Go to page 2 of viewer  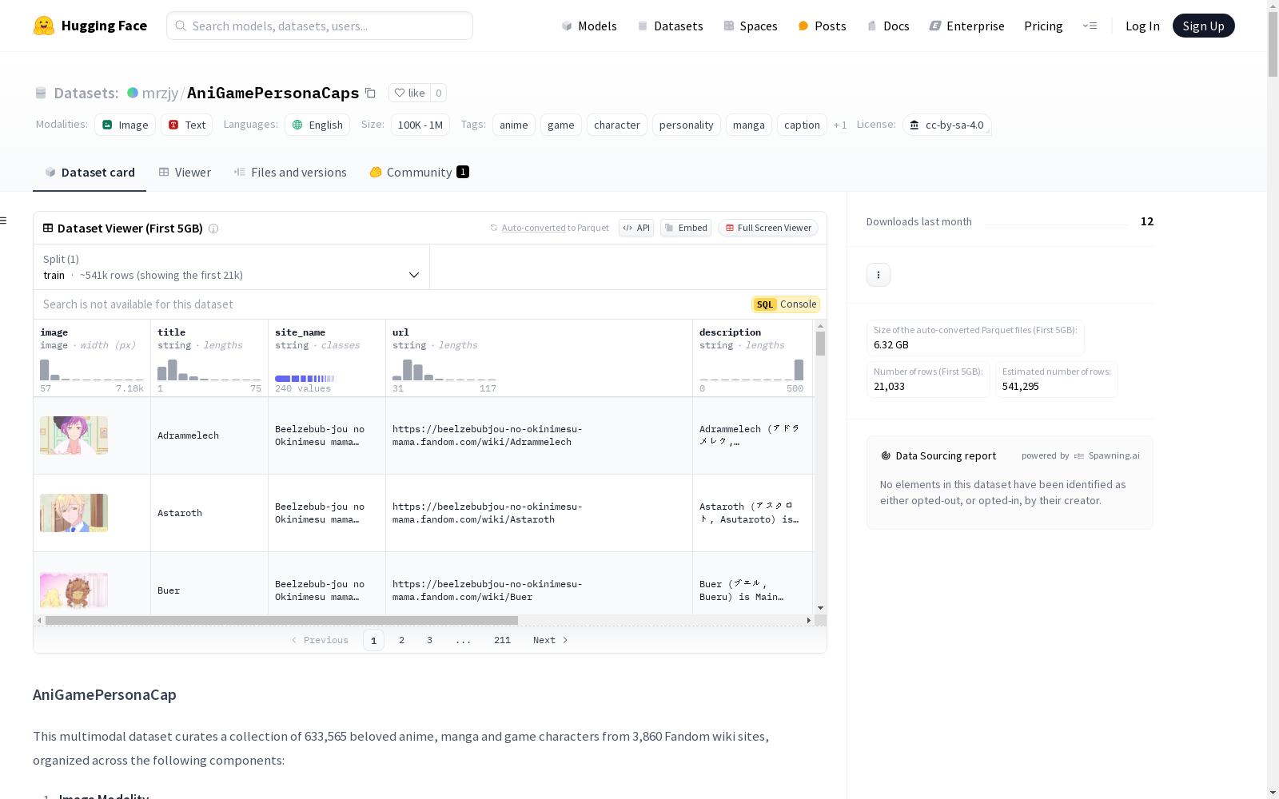tap(401, 640)
